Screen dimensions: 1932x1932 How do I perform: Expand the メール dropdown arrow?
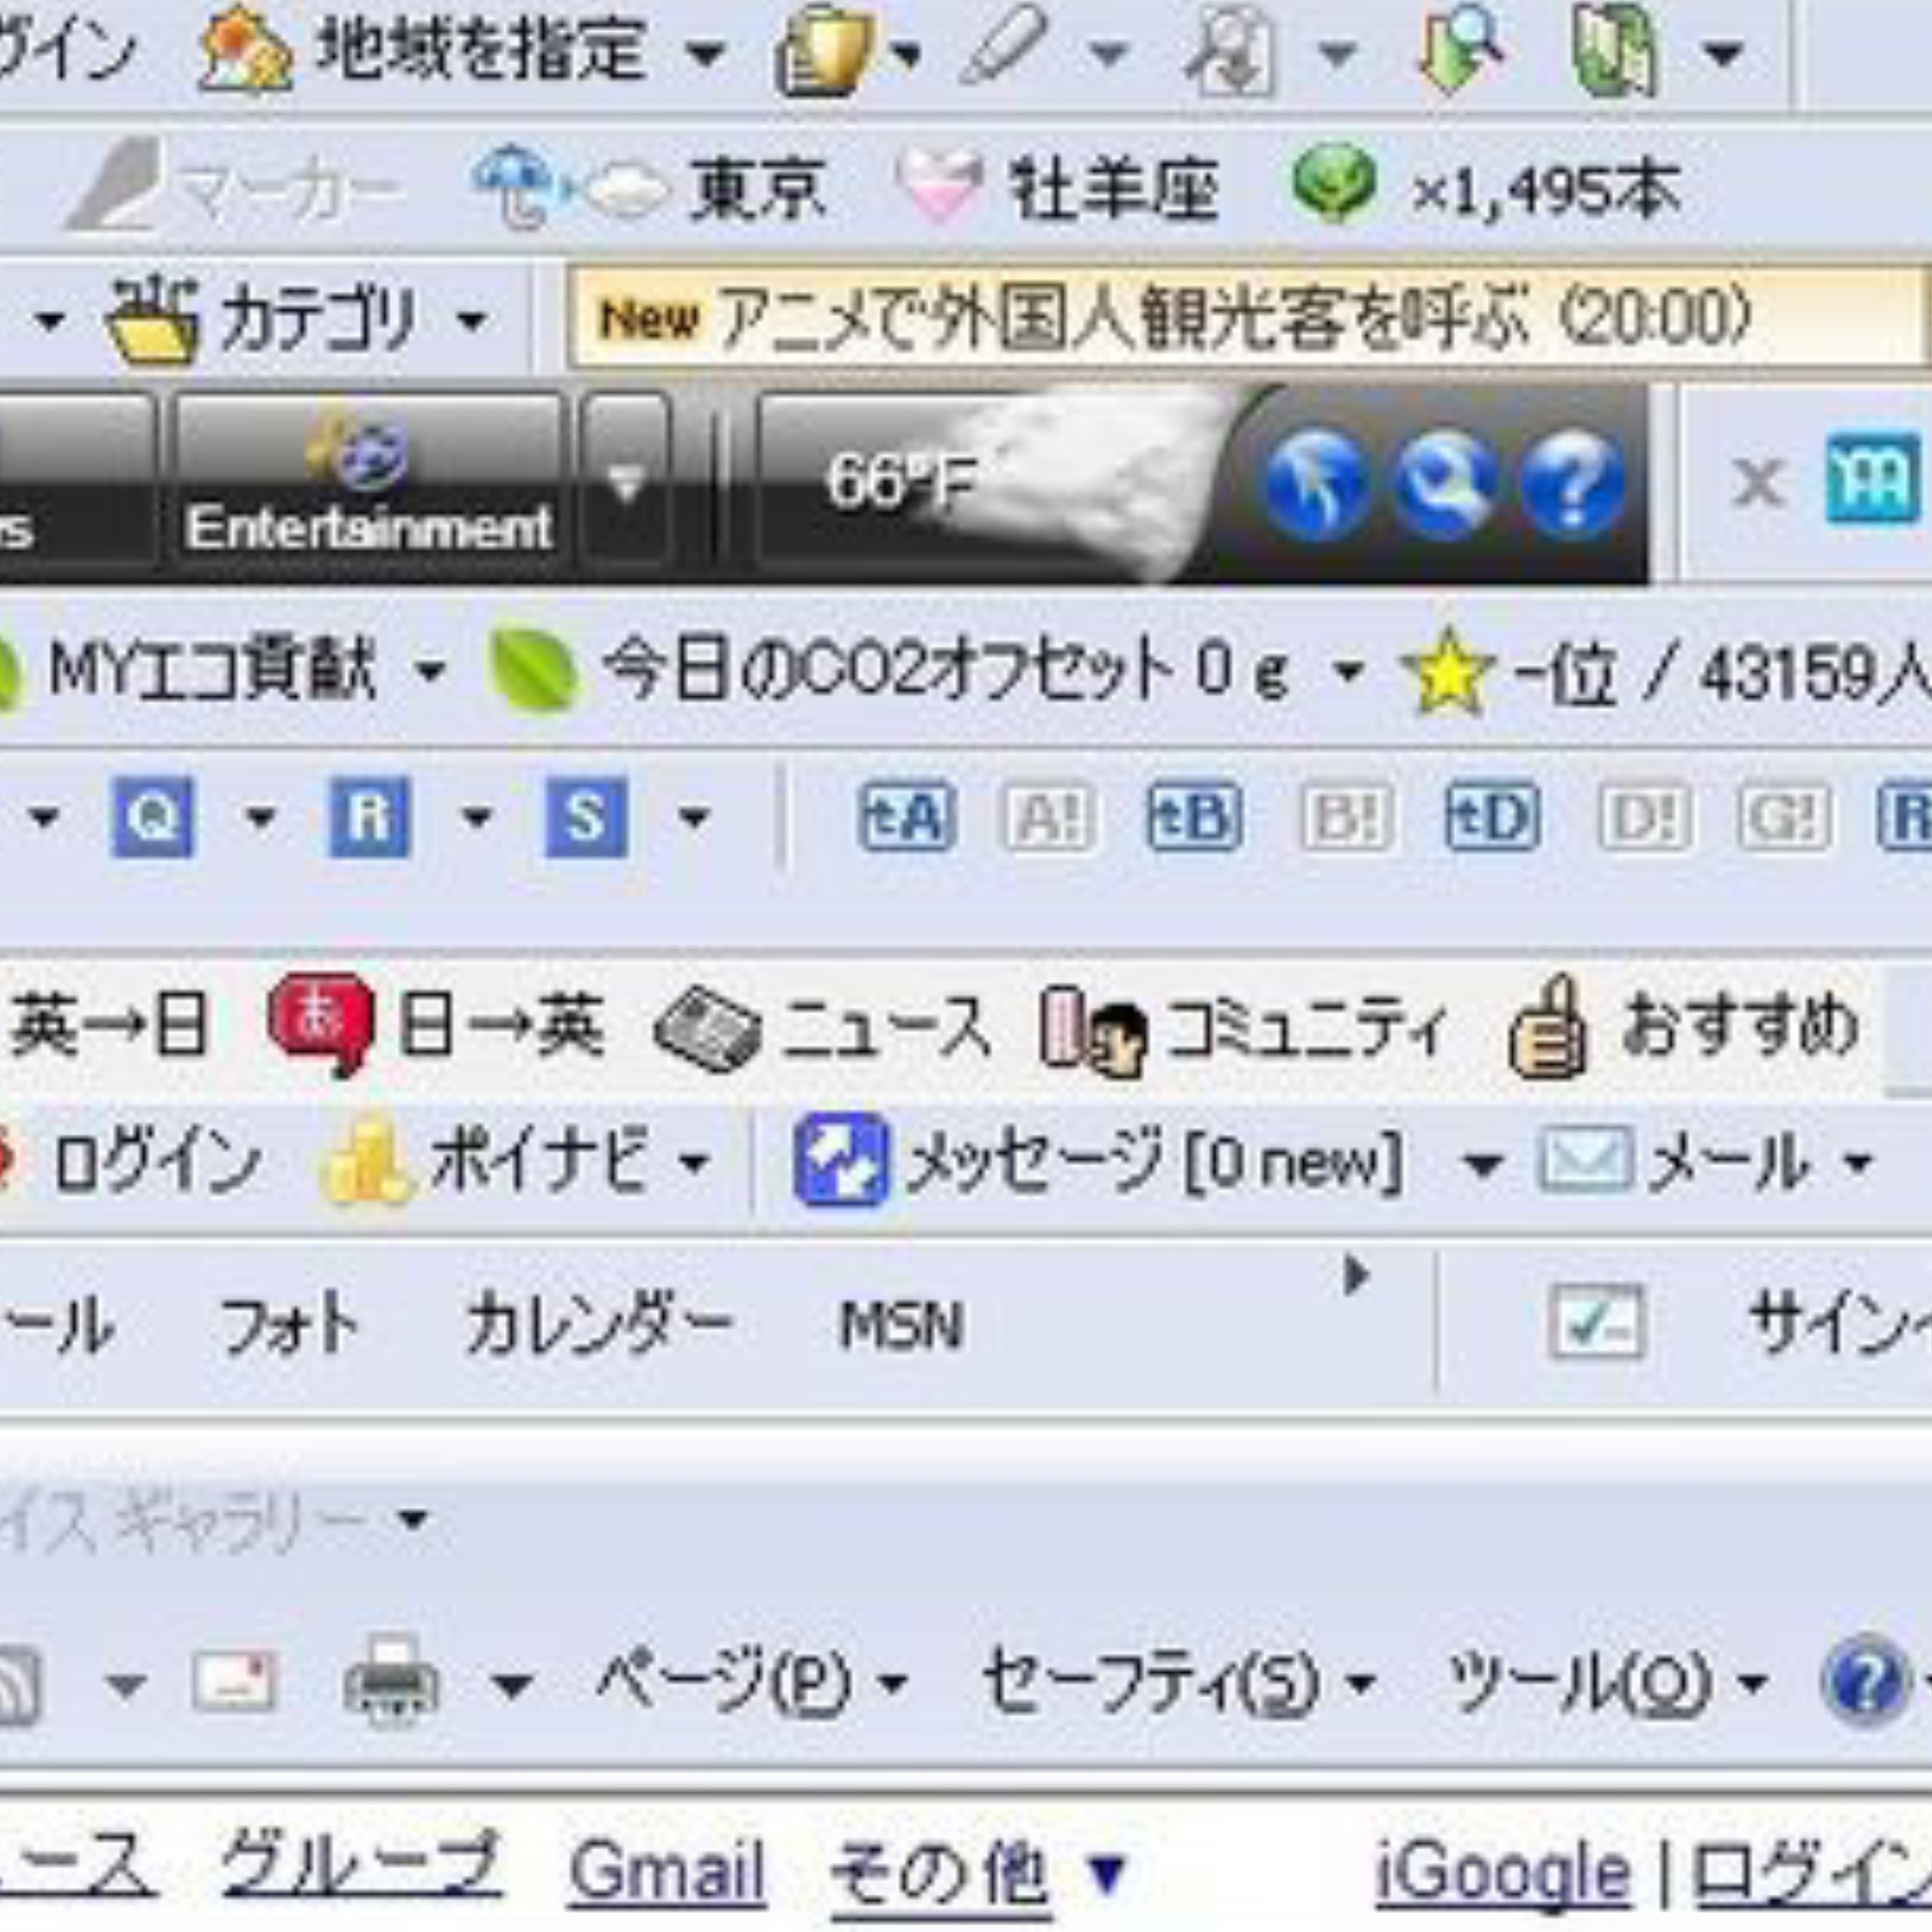pos(1857,1163)
